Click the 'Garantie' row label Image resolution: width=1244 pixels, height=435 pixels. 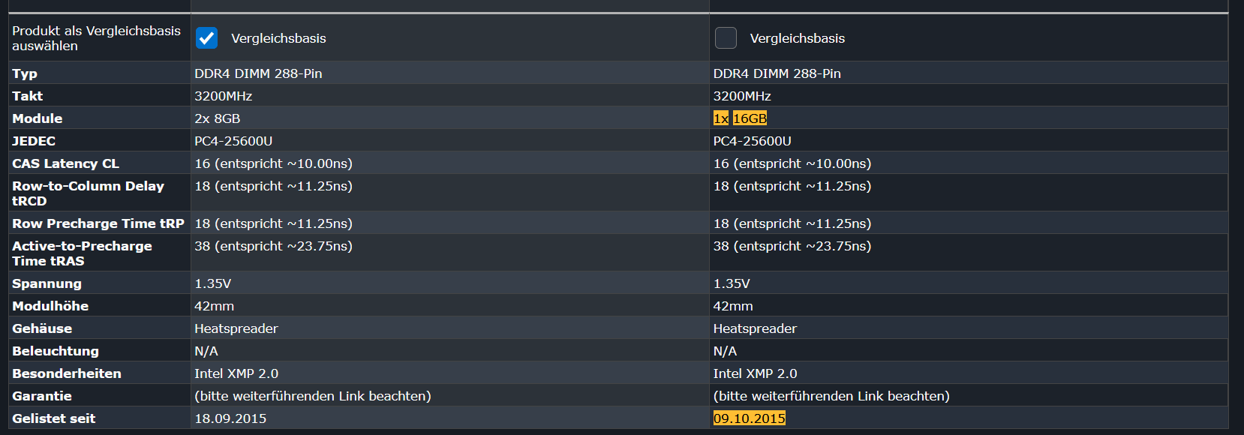pos(42,396)
